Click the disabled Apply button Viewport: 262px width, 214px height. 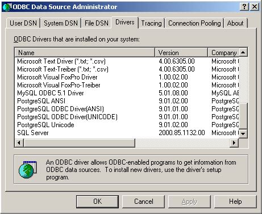189,202
